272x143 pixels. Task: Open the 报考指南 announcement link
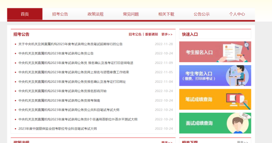point(59,101)
